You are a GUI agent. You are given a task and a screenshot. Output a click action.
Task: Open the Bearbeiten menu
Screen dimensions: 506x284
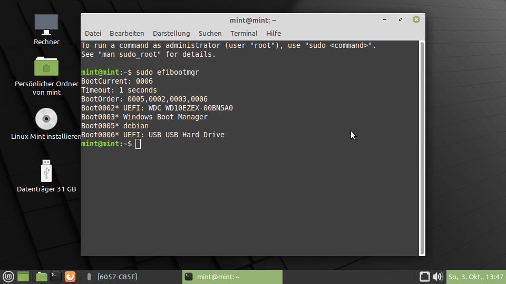(x=126, y=33)
